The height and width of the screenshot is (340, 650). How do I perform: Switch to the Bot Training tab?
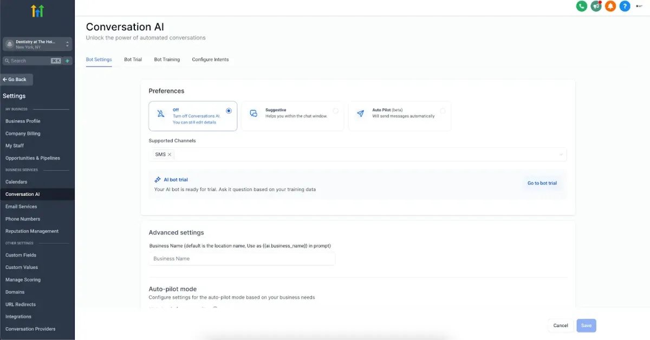[167, 60]
